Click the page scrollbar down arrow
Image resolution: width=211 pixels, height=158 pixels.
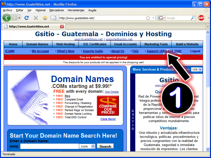coord(208,149)
